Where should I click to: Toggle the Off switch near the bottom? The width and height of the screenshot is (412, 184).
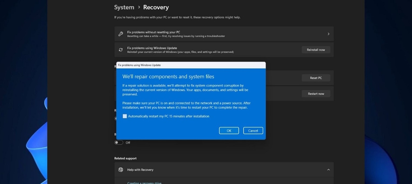pyautogui.click(x=119, y=142)
